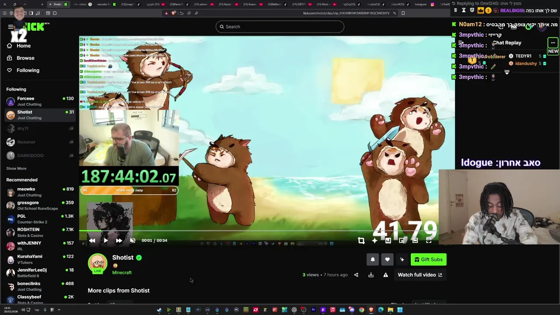
Task: Open Premiere Pro from taskbar
Action: tap(313, 310)
